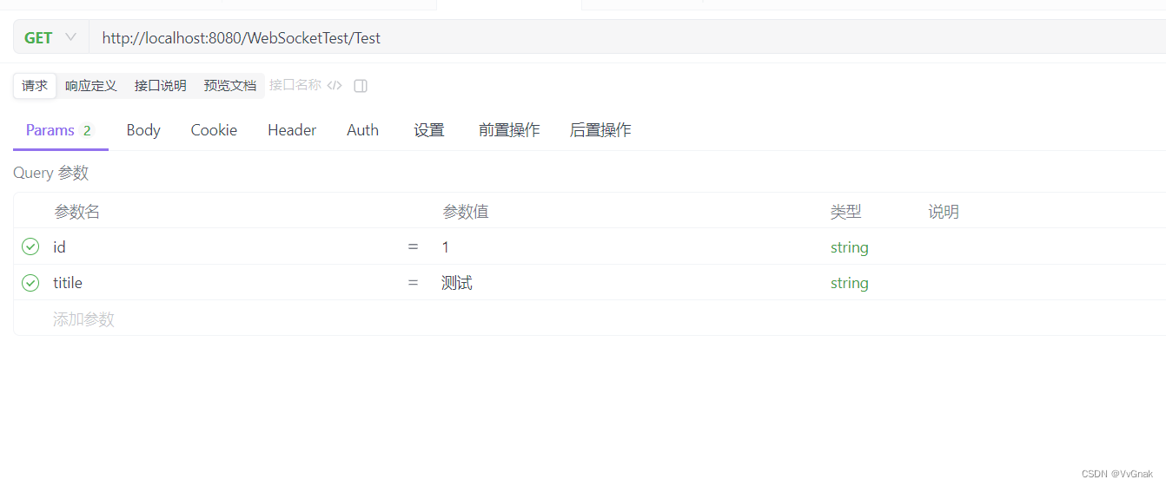Uncheck the id parameter checkbox
The height and width of the screenshot is (486, 1166).
click(30, 247)
